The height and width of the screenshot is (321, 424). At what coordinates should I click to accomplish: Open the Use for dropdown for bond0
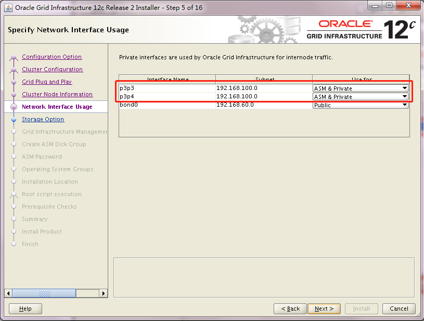(x=361, y=105)
